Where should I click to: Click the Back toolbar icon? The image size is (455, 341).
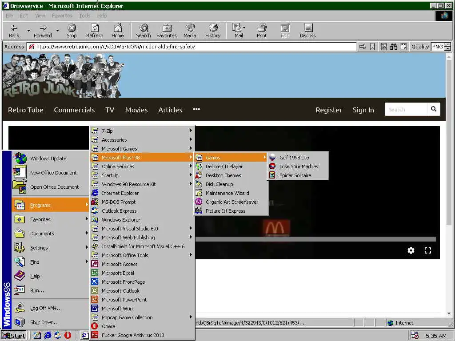pyautogui.click(x=14, y=31)
